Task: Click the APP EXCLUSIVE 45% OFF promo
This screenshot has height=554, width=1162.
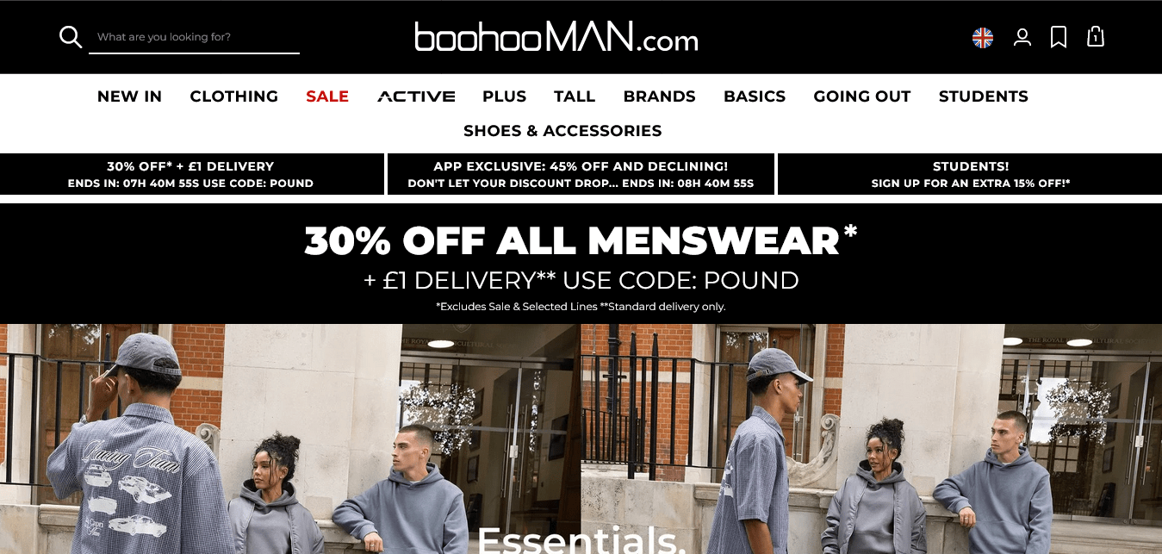Action: click(x=581, y=174)
